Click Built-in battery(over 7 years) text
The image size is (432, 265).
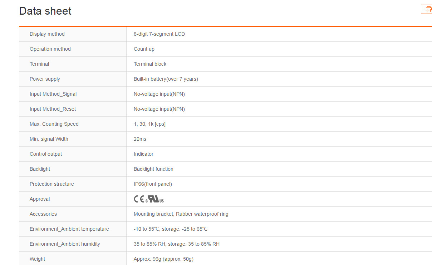pos(166,79)
